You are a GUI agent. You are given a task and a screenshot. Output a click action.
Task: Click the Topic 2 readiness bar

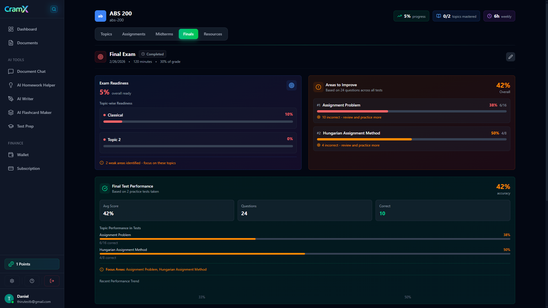(198, 146)
